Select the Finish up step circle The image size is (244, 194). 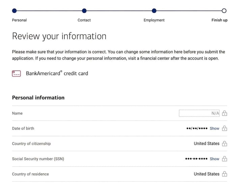224,11
